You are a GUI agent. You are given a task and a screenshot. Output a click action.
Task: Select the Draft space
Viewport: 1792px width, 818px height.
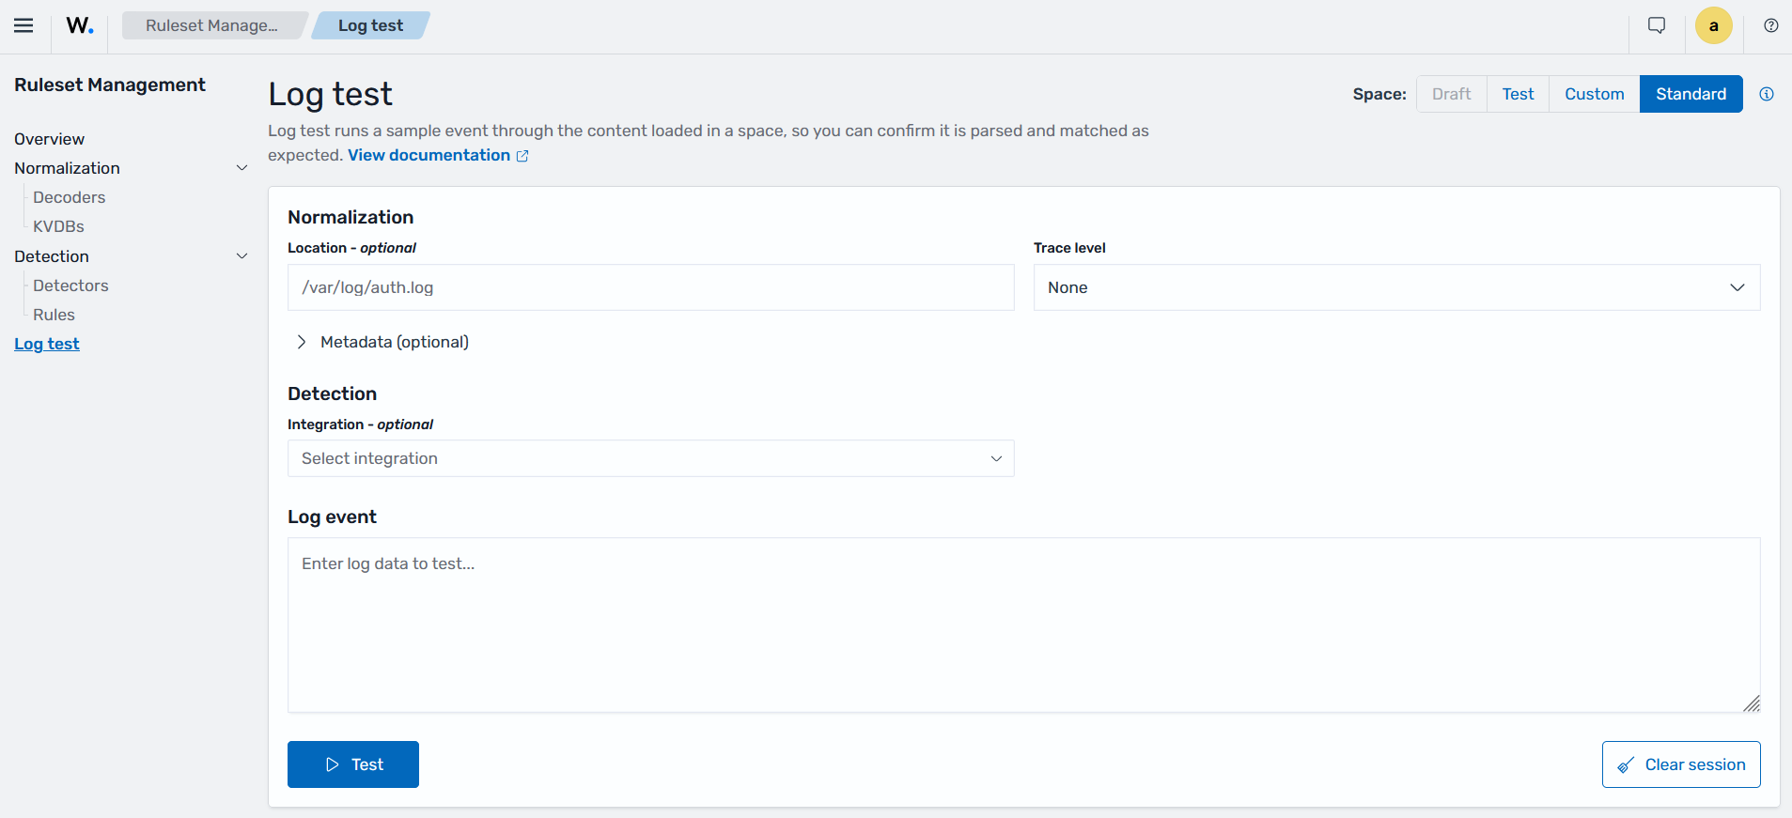(1451, 94)
